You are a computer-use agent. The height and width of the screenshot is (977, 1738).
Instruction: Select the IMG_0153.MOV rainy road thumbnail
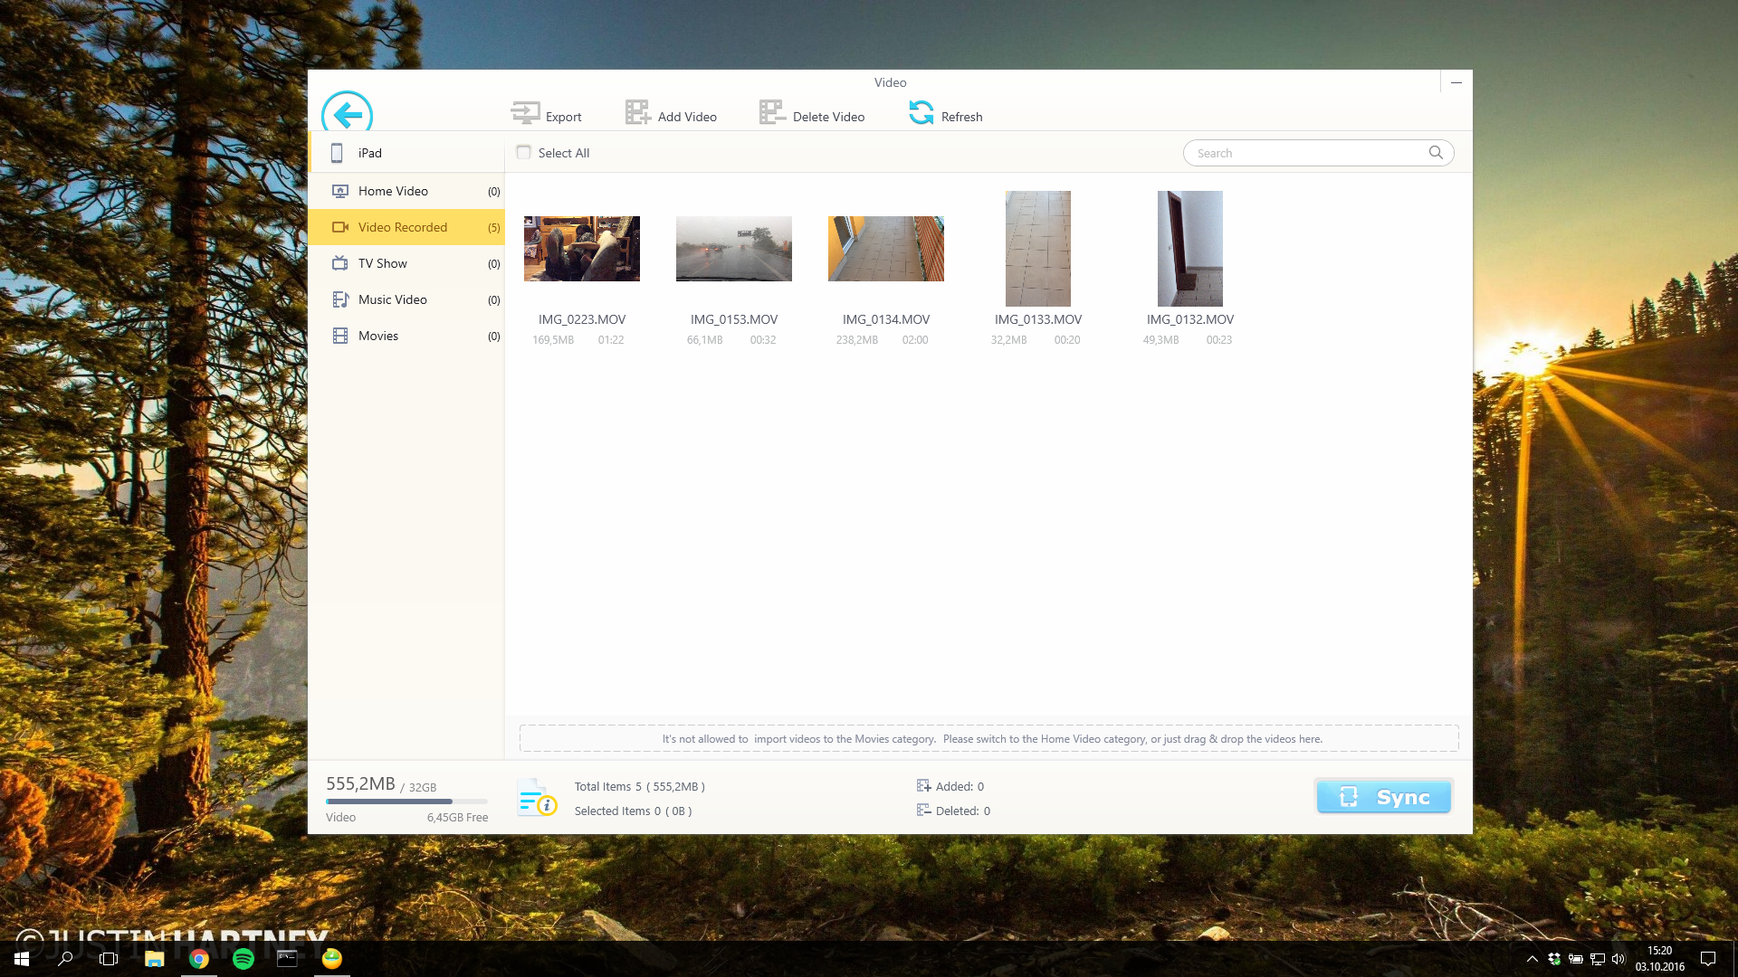click(x=734, y=249)
